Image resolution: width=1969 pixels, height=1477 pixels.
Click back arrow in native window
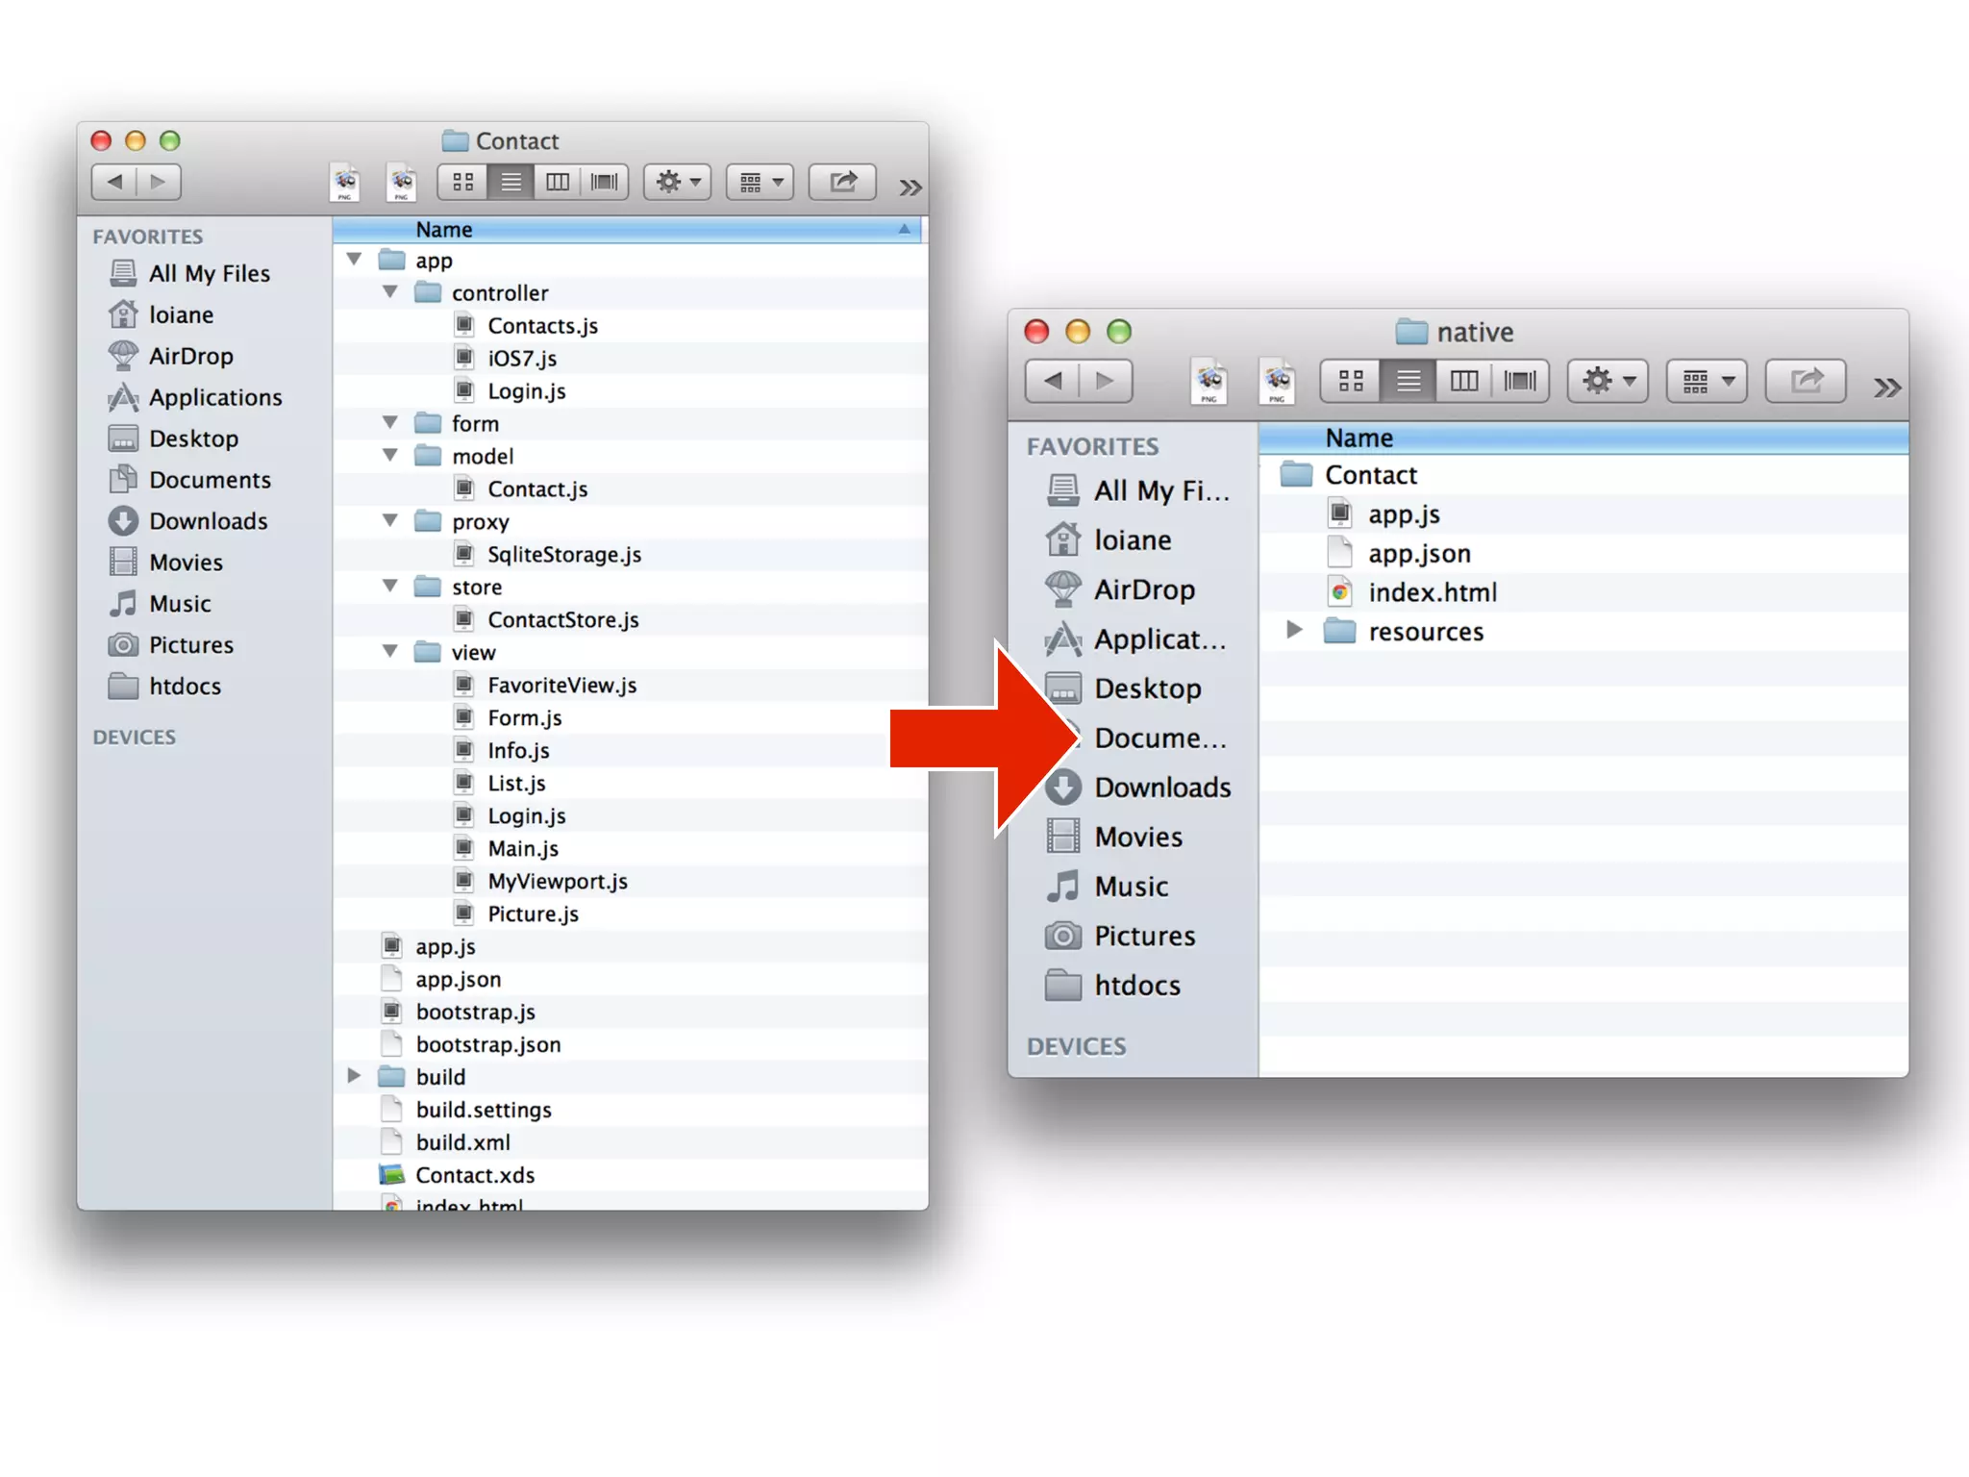(1053, 381)
